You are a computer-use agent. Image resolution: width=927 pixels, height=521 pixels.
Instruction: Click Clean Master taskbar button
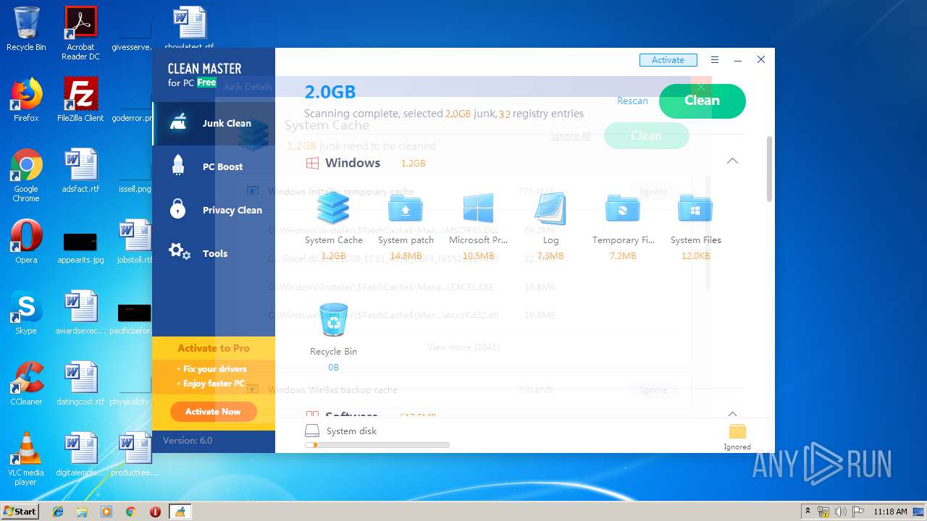[180, 512]
